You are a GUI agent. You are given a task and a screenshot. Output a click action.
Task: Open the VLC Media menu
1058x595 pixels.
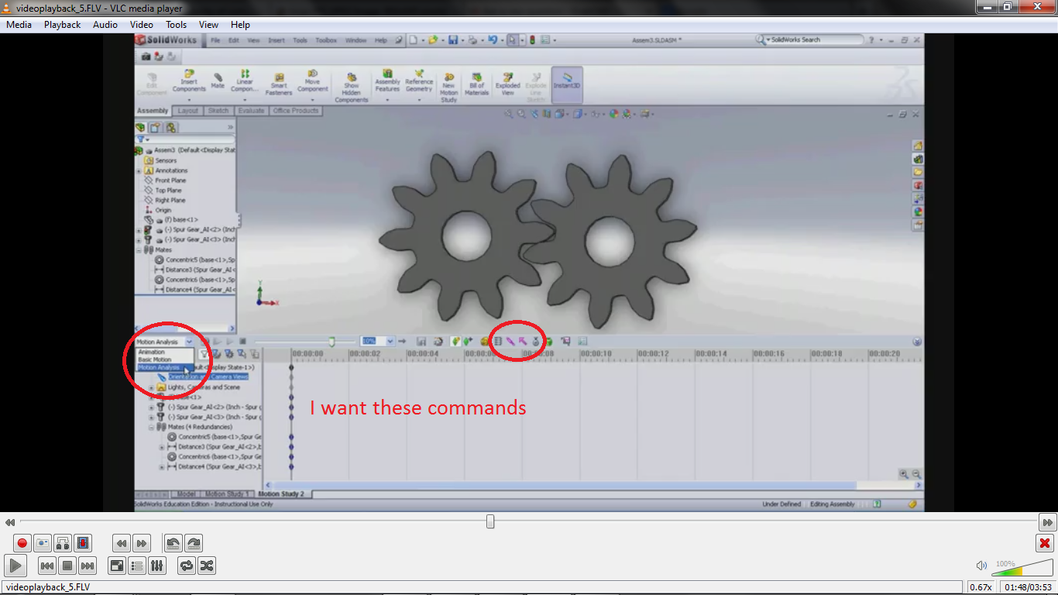click(x=19, y=25)
